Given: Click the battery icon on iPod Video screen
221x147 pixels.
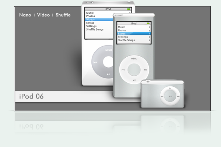Looking at the screenshot, I should point(129,9).
